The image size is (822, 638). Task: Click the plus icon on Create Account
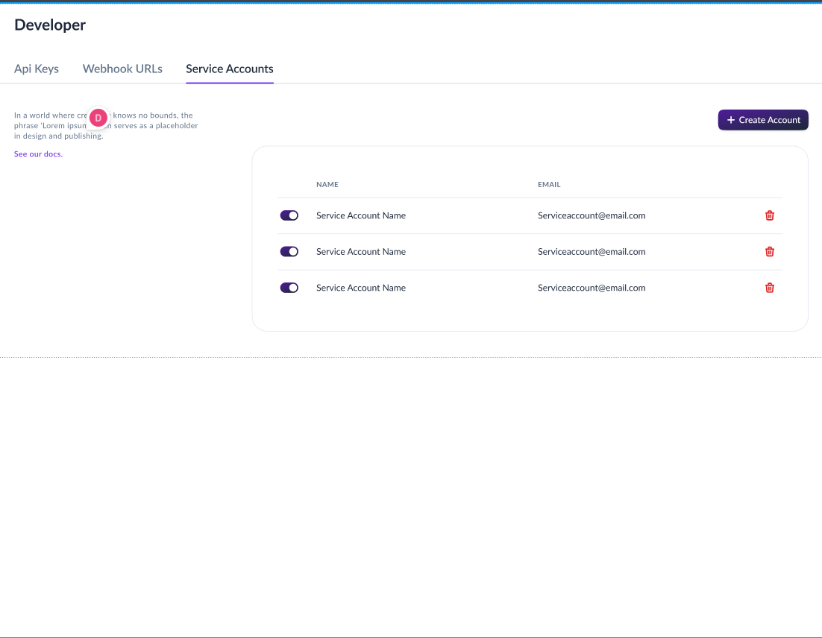[731, 119]
